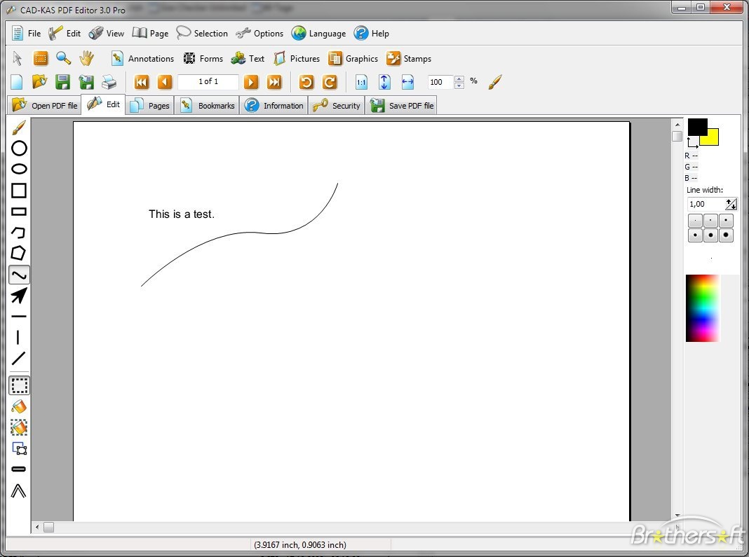749x557 pixels.
Task: Activate the rectangular selection marquee tool
Action: tap(19, 385)
